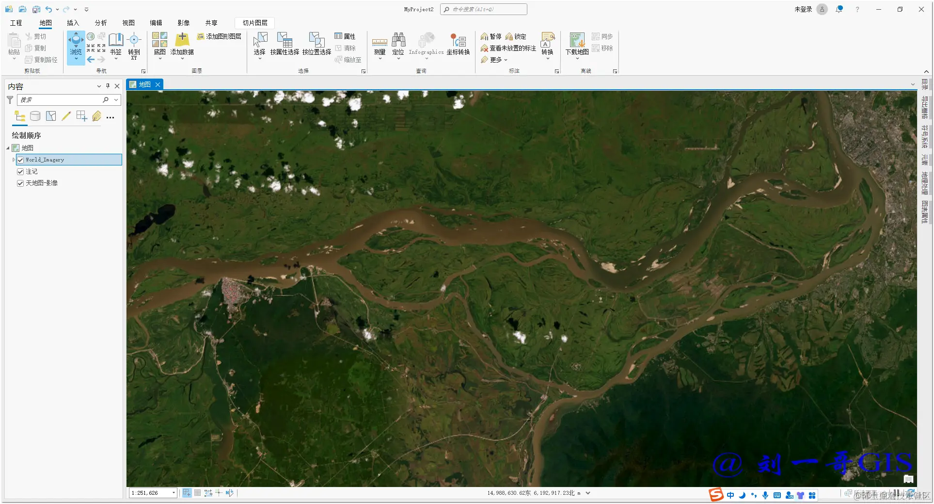The image size is (934, 504).
Task: Toggle View Unplaced labels (查看未放置的标注)
Action: point(508,48)
